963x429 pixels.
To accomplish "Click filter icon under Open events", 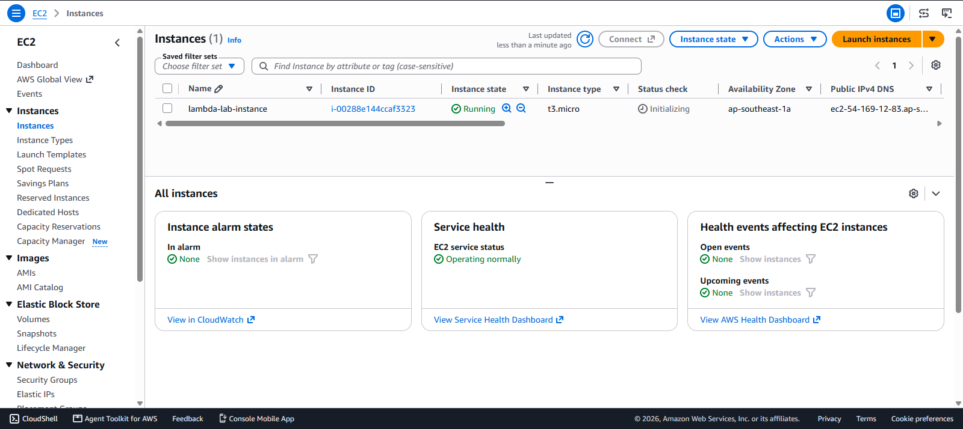I will pyautogui.click(x=811, y=259).
